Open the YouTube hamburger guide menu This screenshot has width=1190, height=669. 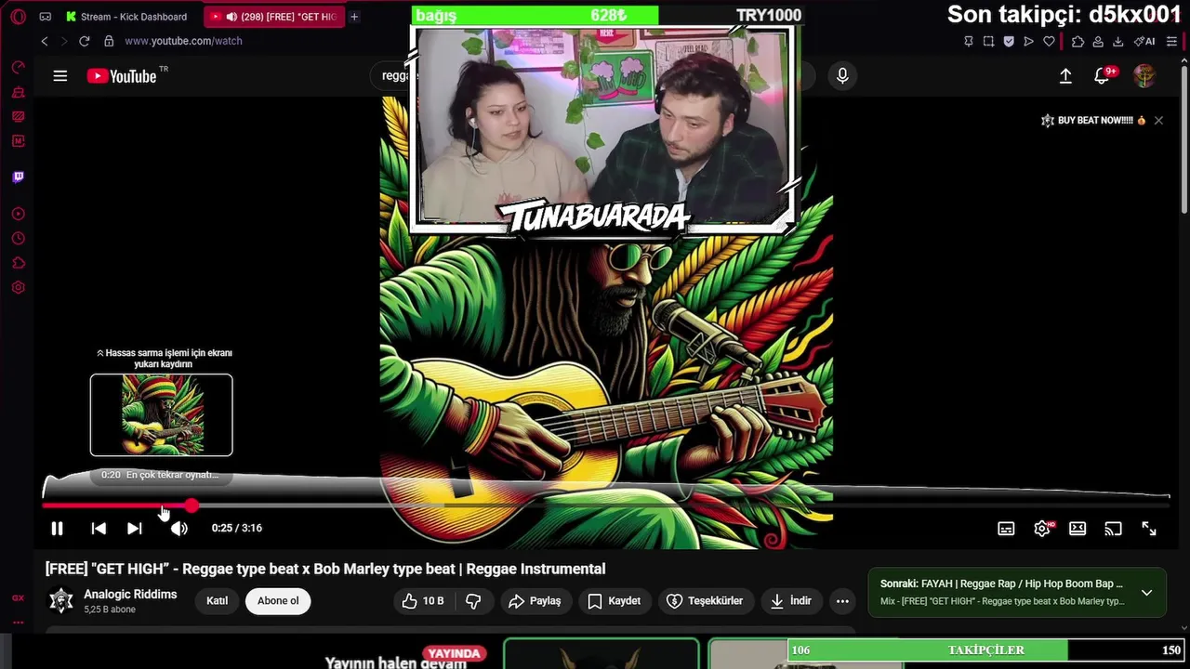coord(60,76)
